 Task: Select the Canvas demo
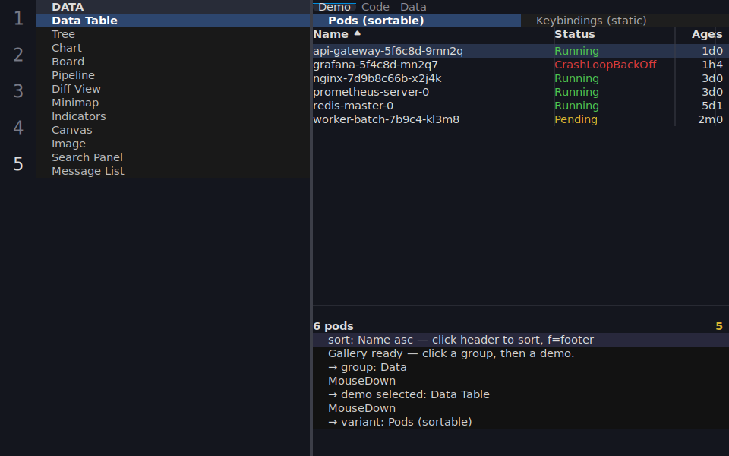[173, 130]
